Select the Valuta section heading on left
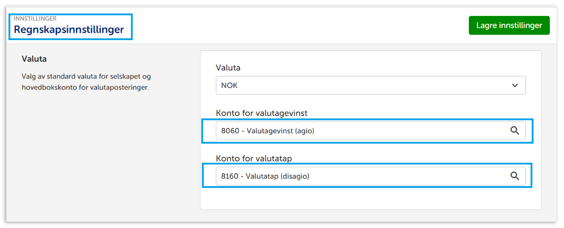The height and width of the screenshot is (228, 564). click(34, 59)
